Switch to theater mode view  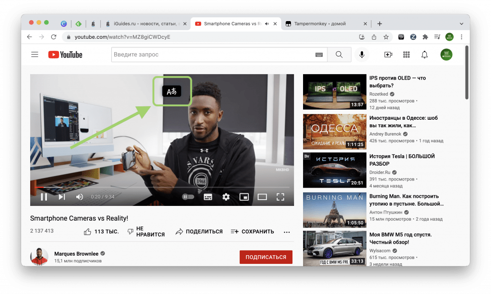click(x=262, y=197)
